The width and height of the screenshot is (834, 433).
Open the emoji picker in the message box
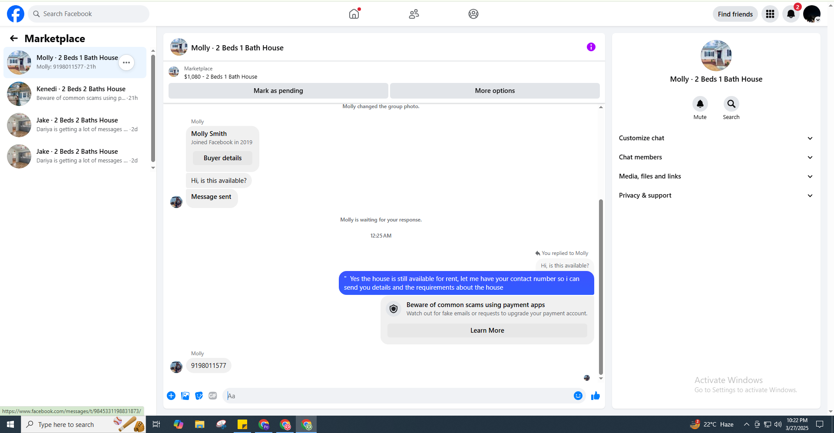578,396
